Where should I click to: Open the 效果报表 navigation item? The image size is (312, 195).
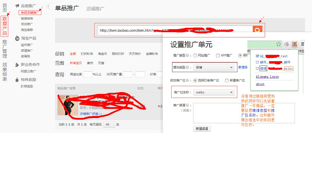click(4, 72)
